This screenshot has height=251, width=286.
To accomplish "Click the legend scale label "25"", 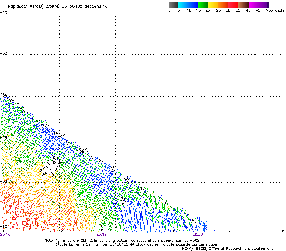I will click(218, 10).
